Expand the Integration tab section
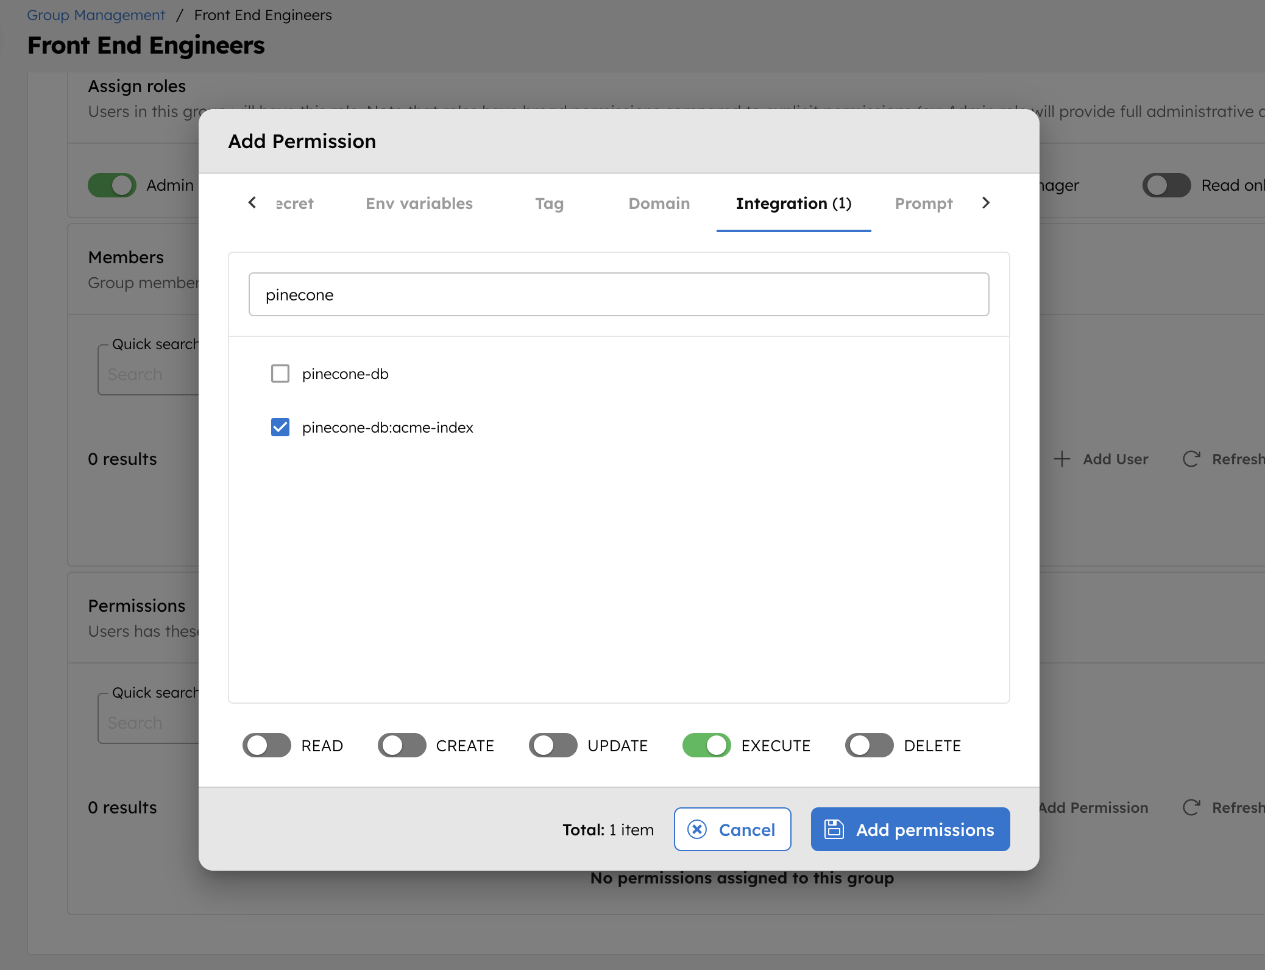 [x=793, y=203]
